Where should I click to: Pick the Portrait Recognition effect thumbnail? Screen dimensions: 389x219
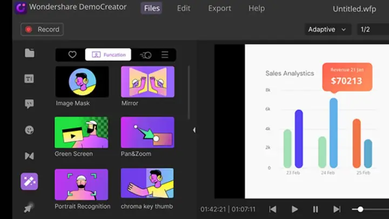click(82, 184)
